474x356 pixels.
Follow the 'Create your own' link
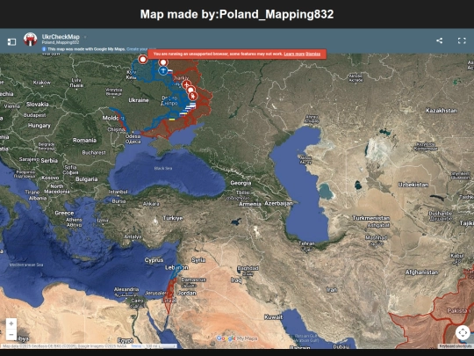pyautogui.click(x=137, y=49)
